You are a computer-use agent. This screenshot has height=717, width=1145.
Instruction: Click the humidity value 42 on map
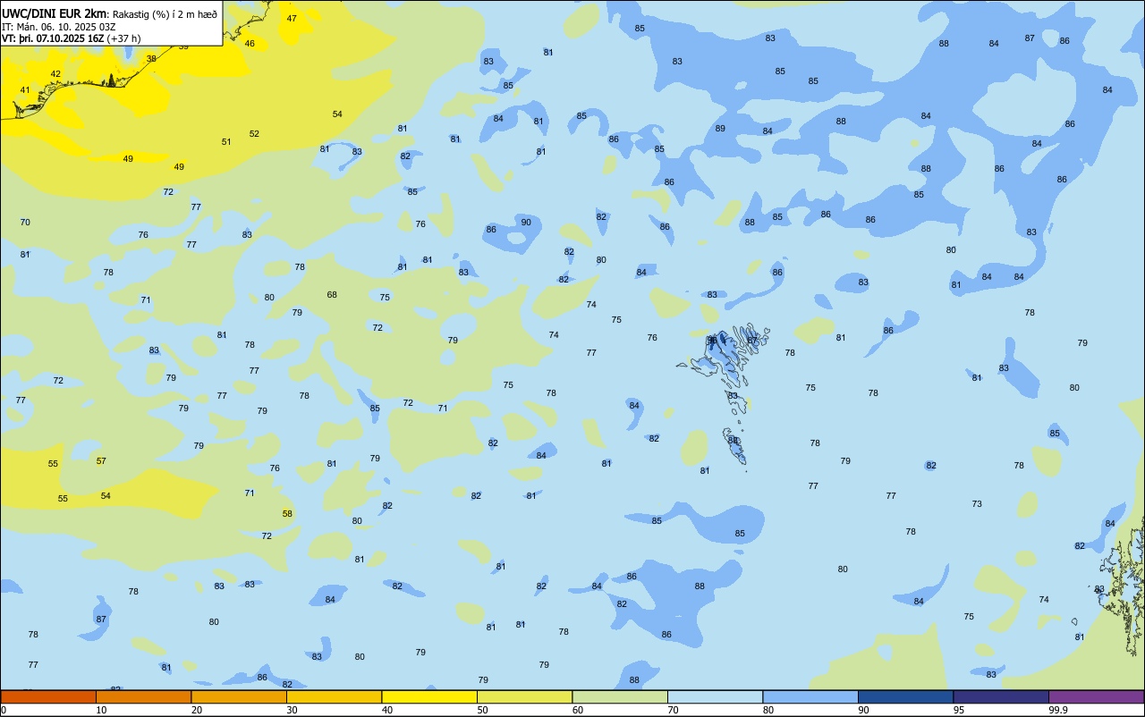click(x=55, y=74)
